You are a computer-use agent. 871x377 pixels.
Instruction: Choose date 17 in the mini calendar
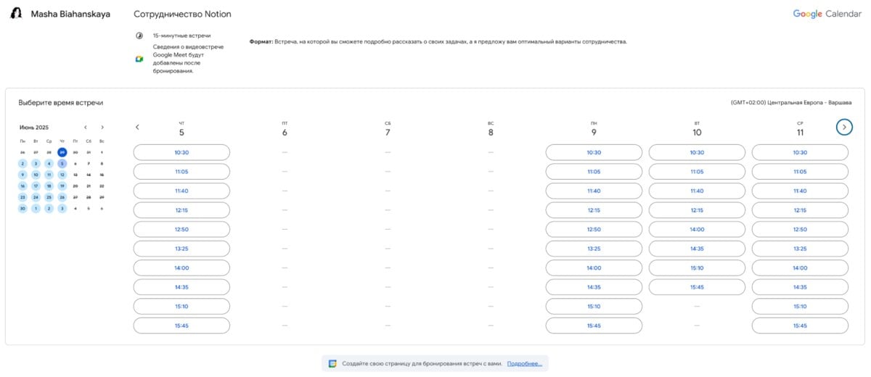point(36,186)
